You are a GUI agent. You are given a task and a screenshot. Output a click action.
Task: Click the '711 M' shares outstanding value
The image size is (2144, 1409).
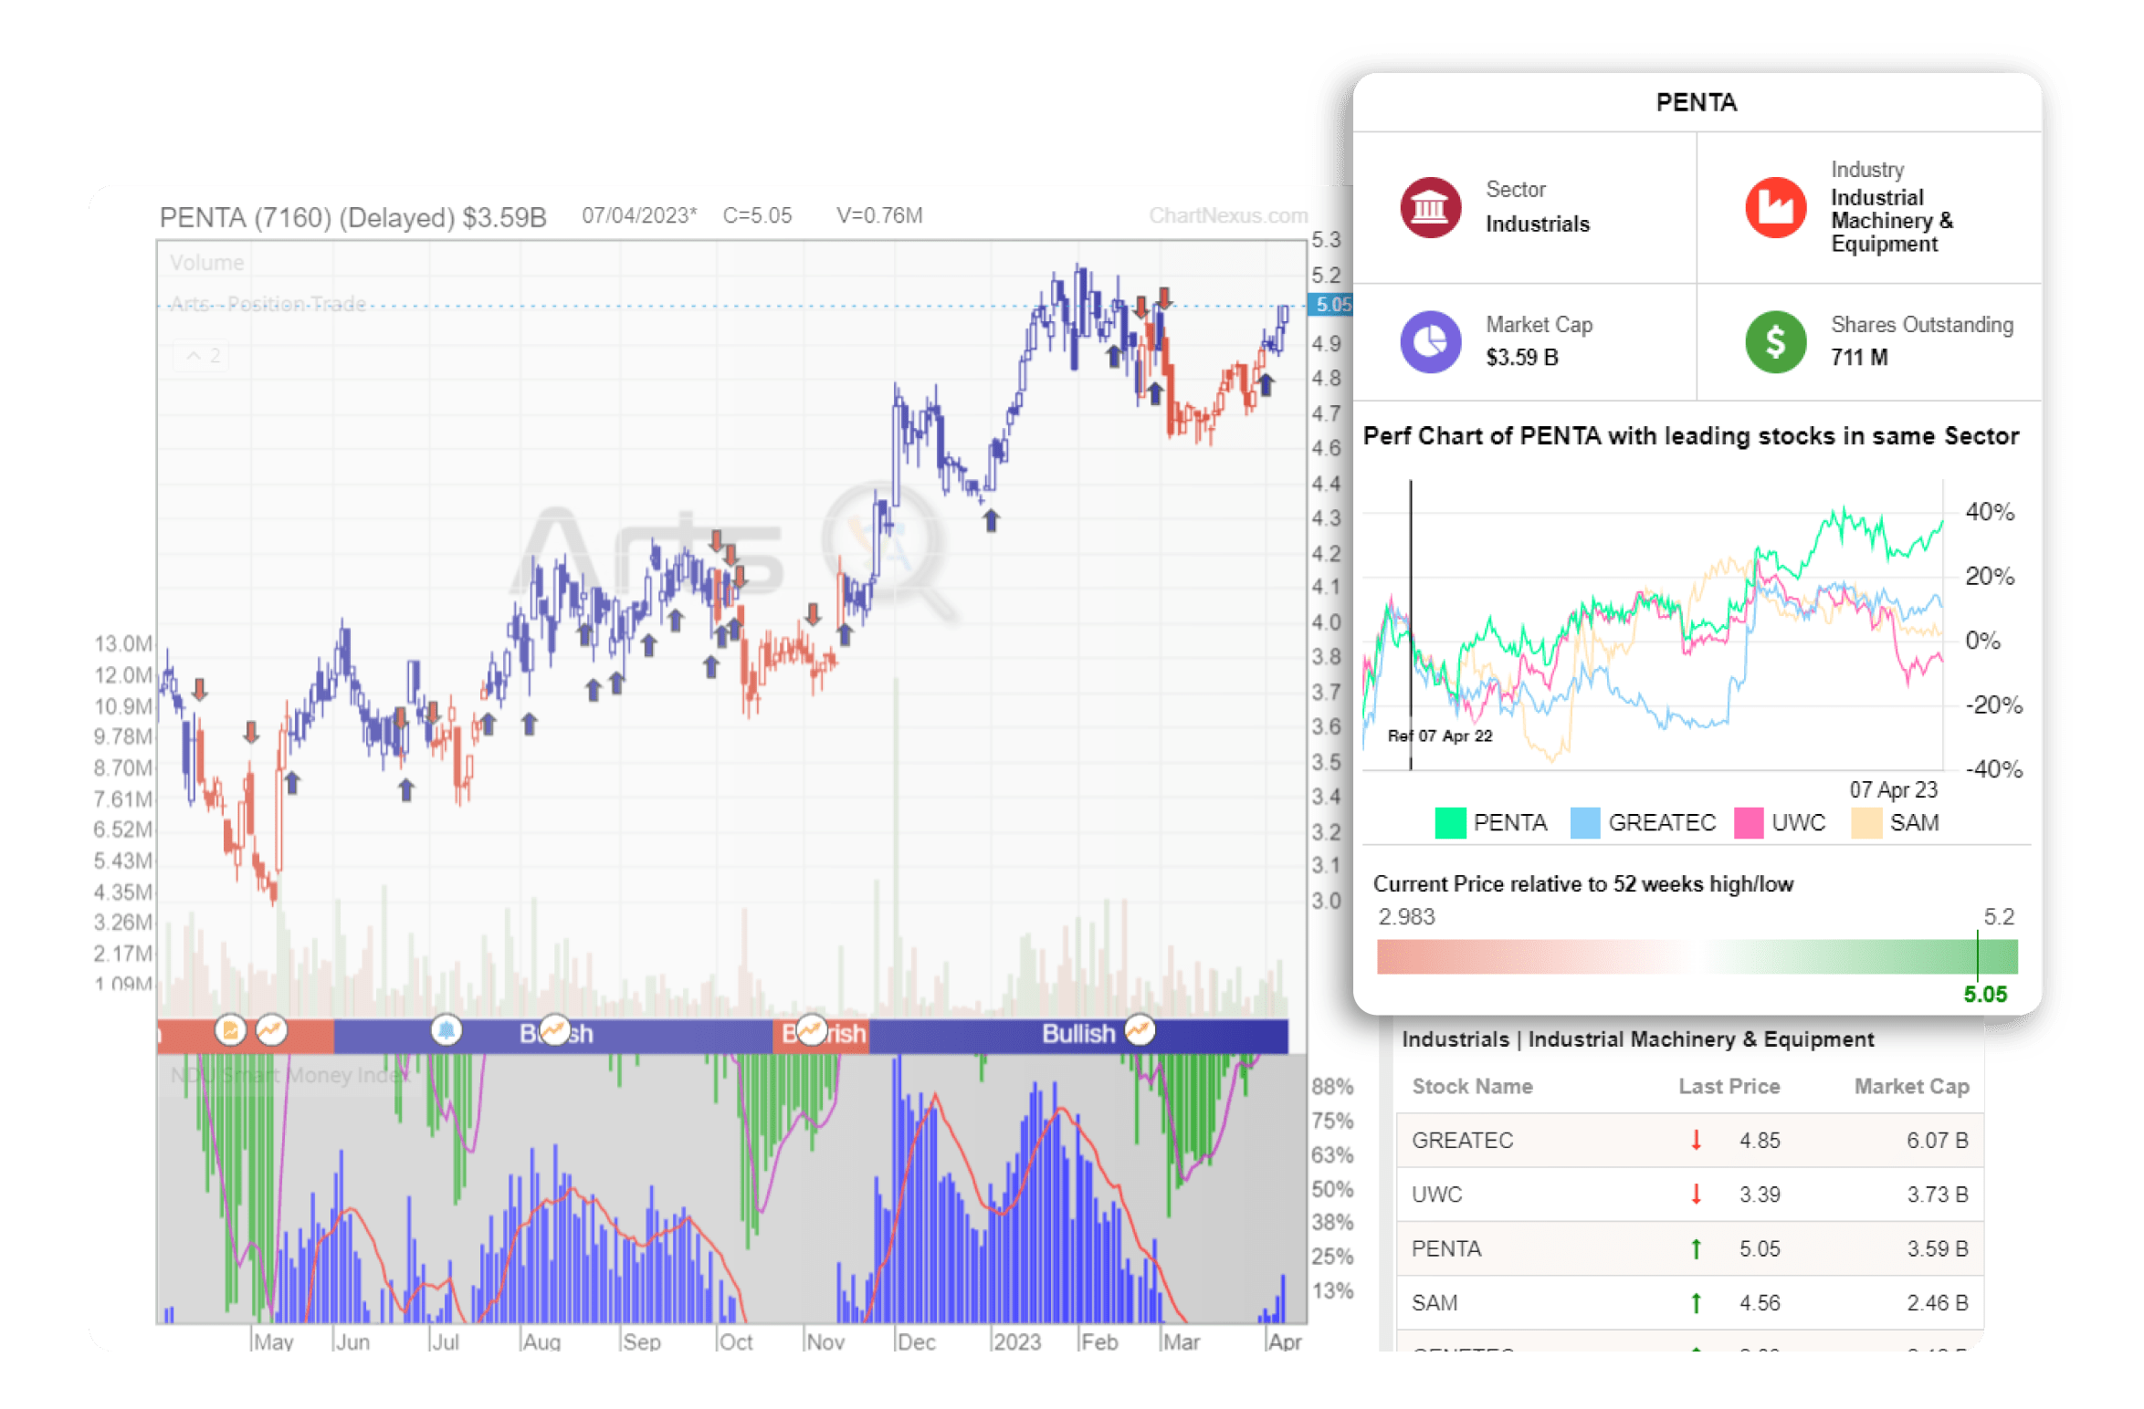pos(1858,357)
